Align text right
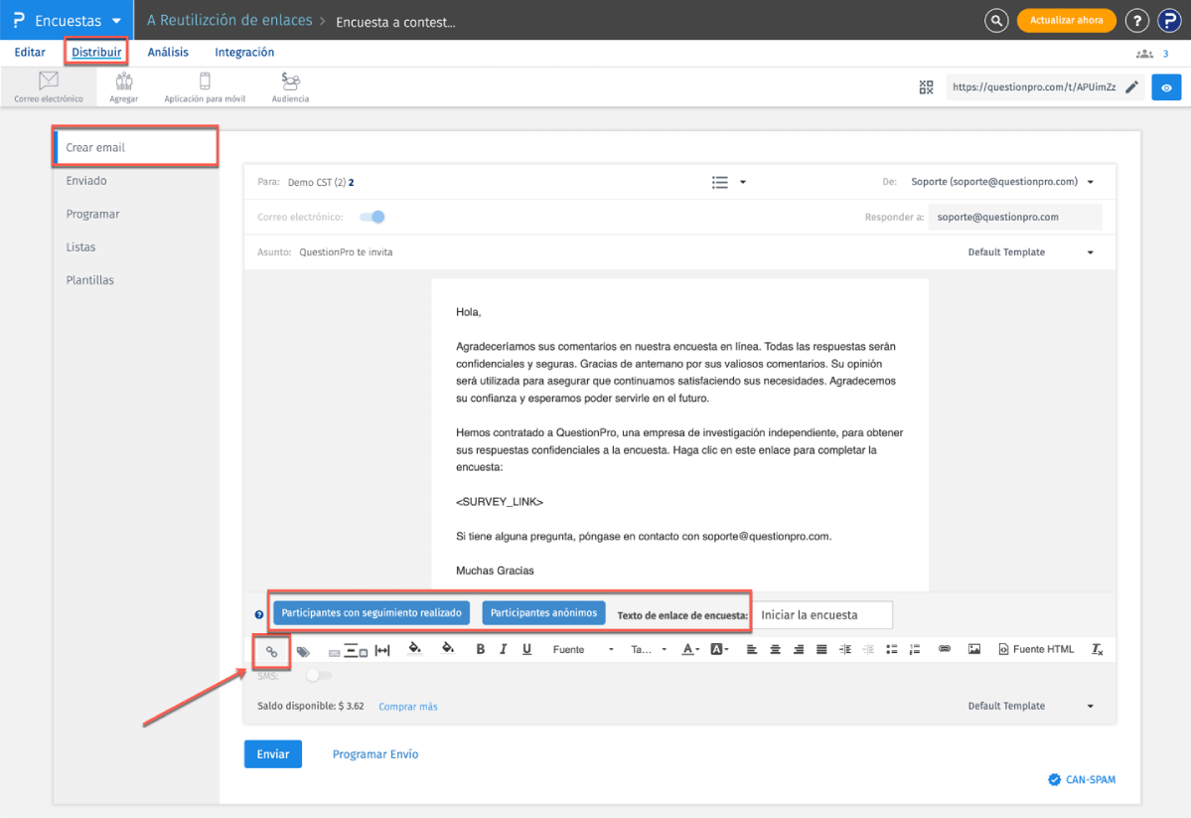 [799, 649]
